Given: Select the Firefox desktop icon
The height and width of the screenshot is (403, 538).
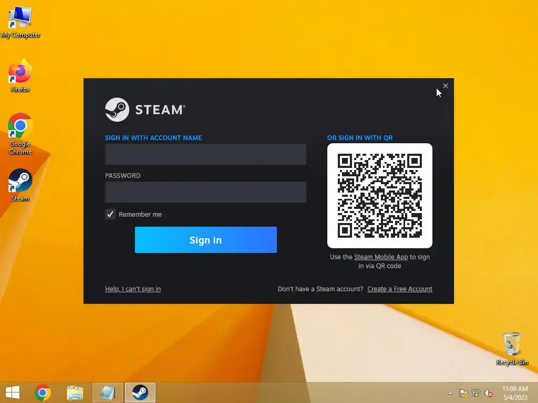Looking at the screenshot, I should [x=20, y=76].
